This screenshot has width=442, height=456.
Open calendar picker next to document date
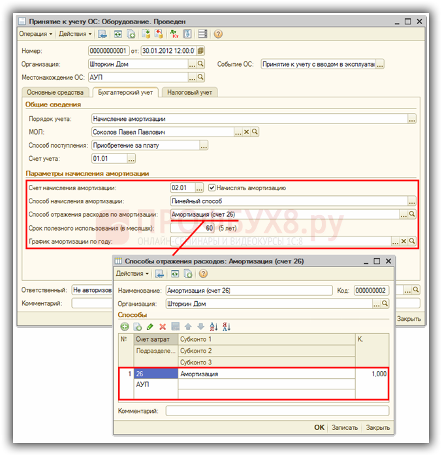[x=200, y=51]
